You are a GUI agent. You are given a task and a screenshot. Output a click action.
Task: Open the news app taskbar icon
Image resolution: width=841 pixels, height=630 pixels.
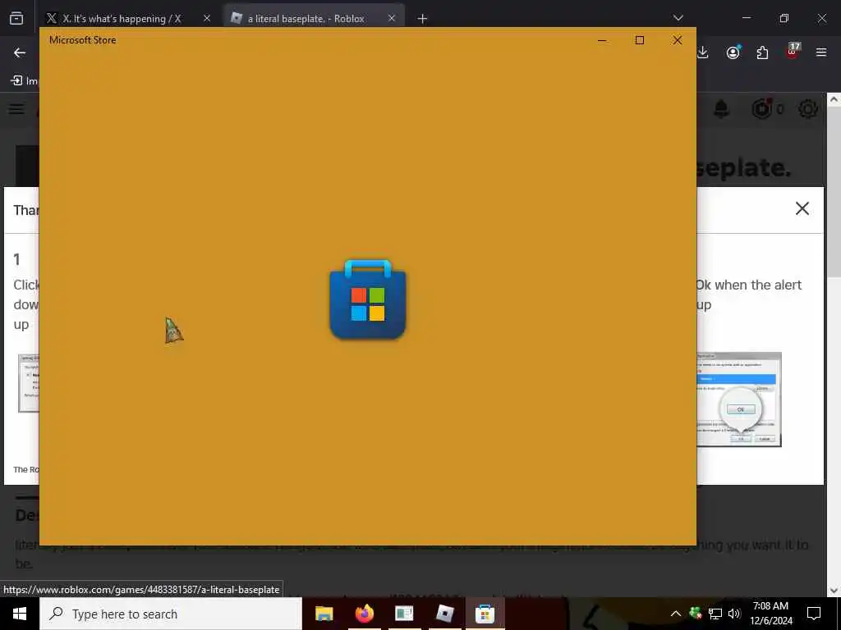404,614
